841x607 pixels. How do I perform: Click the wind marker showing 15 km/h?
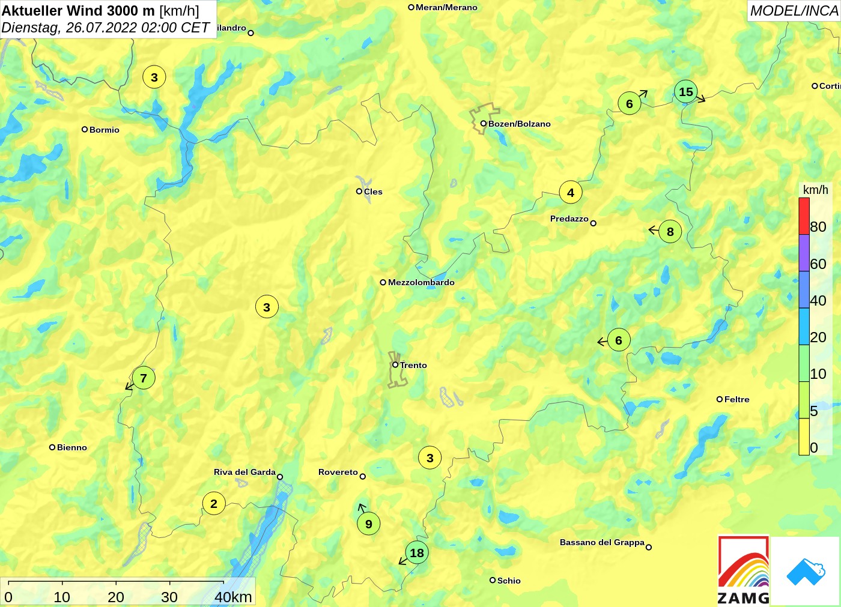(686, 92)
